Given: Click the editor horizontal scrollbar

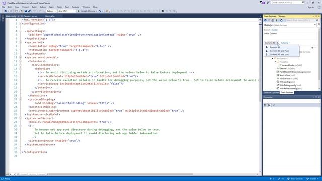Looking at the screenshot, I should point(121,174).
